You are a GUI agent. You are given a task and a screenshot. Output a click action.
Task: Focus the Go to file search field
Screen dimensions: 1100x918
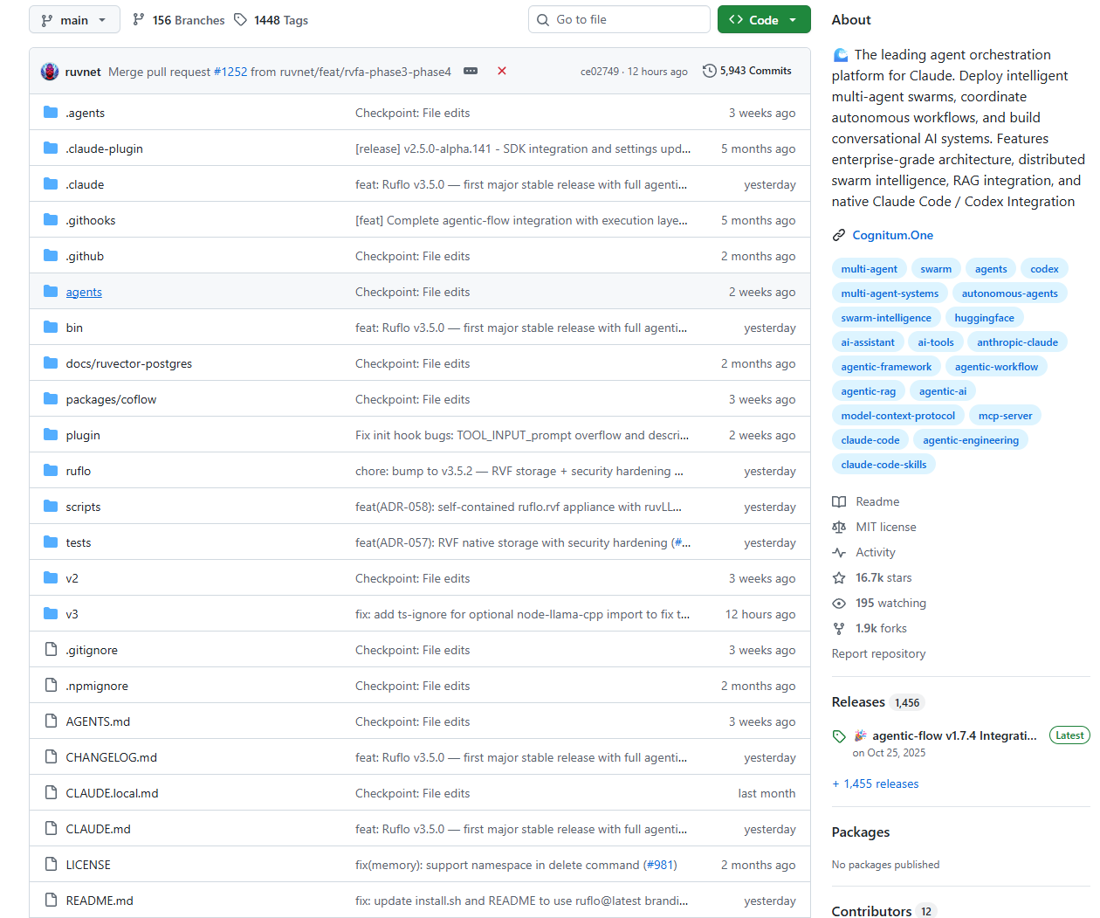[619, 19]
